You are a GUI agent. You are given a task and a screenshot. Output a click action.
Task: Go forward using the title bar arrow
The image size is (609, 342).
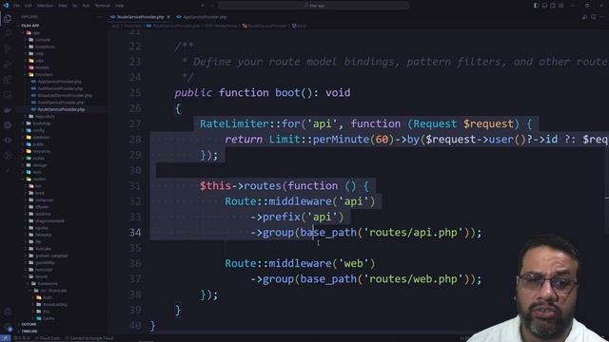pos(212,6)
